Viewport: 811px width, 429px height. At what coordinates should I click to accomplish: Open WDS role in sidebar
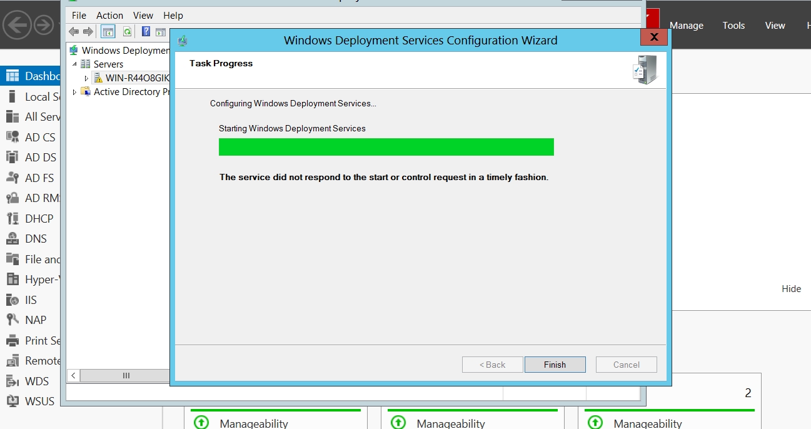pos(30,381)
